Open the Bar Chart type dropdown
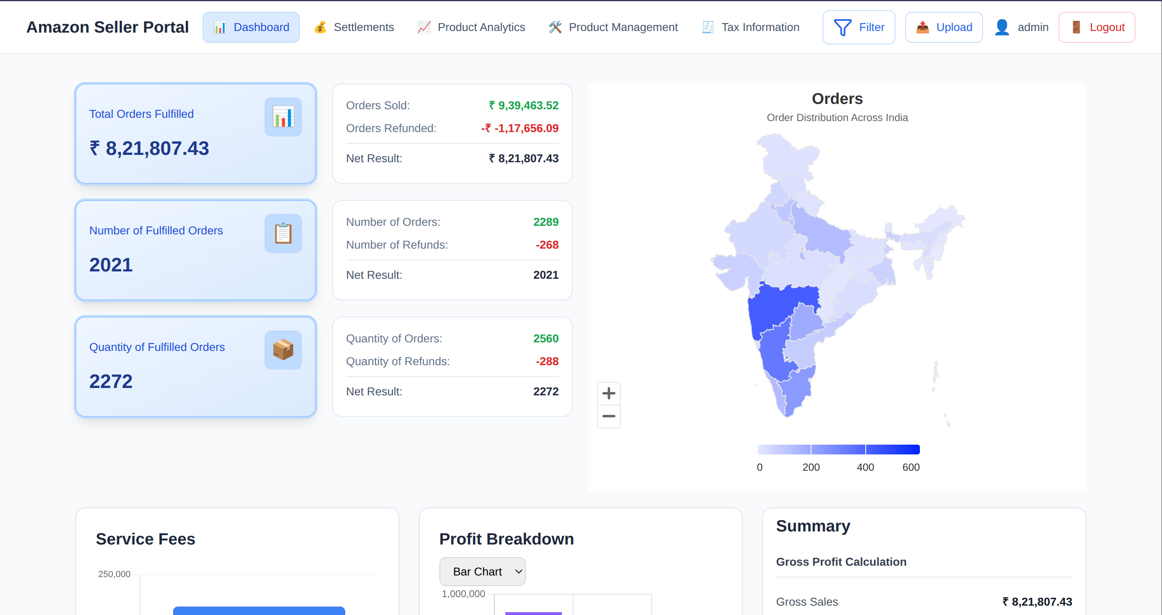This screenshot has height=615, width=1162. coord(482,571)
